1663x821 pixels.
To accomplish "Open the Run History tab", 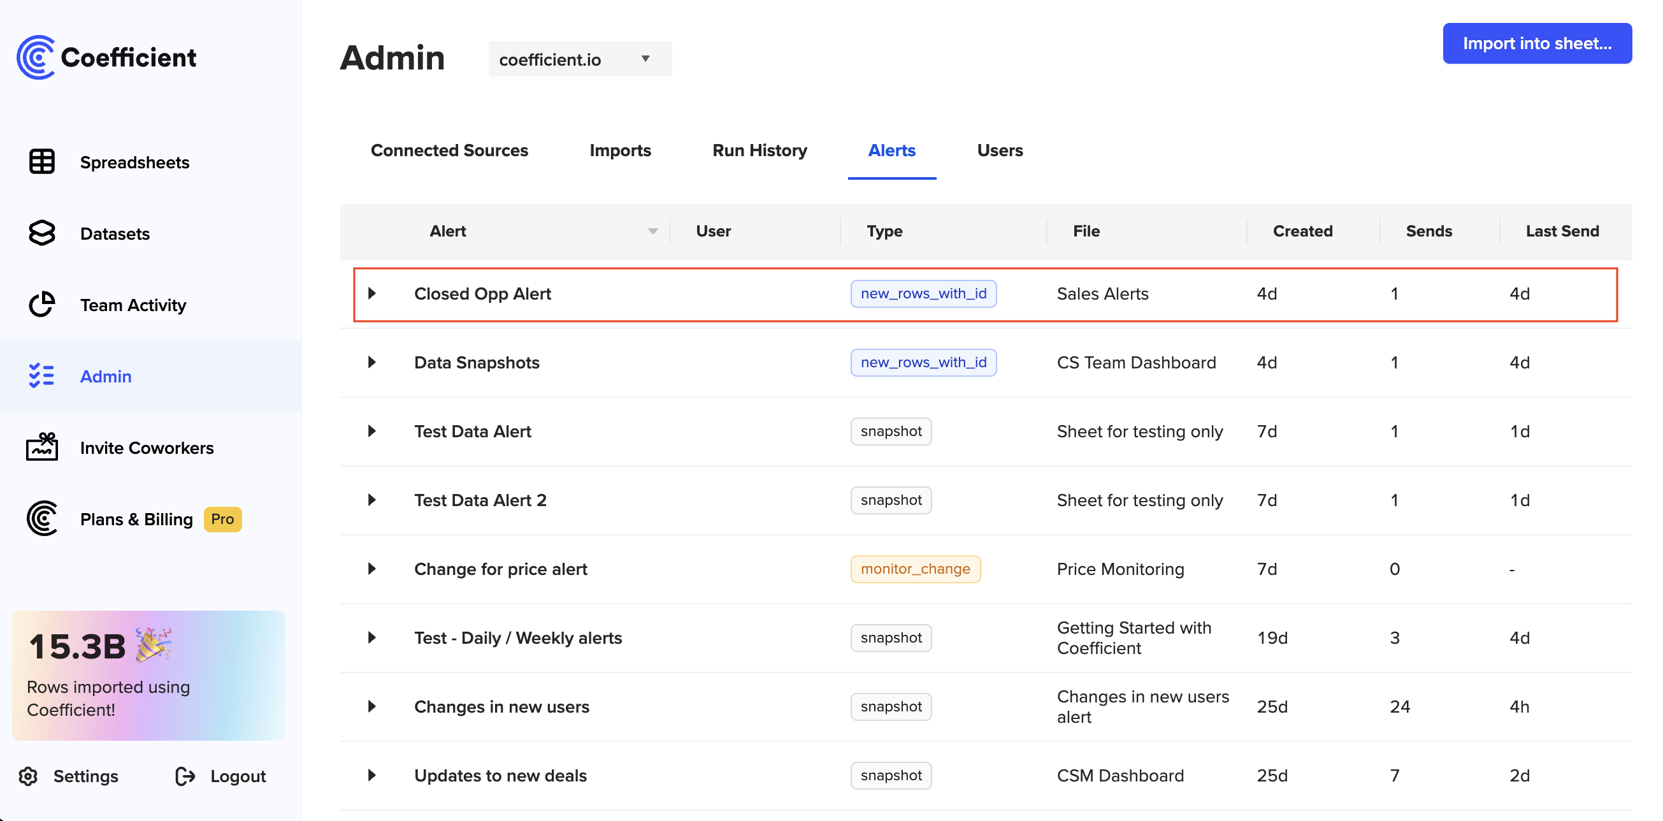I will click(760, 150).
